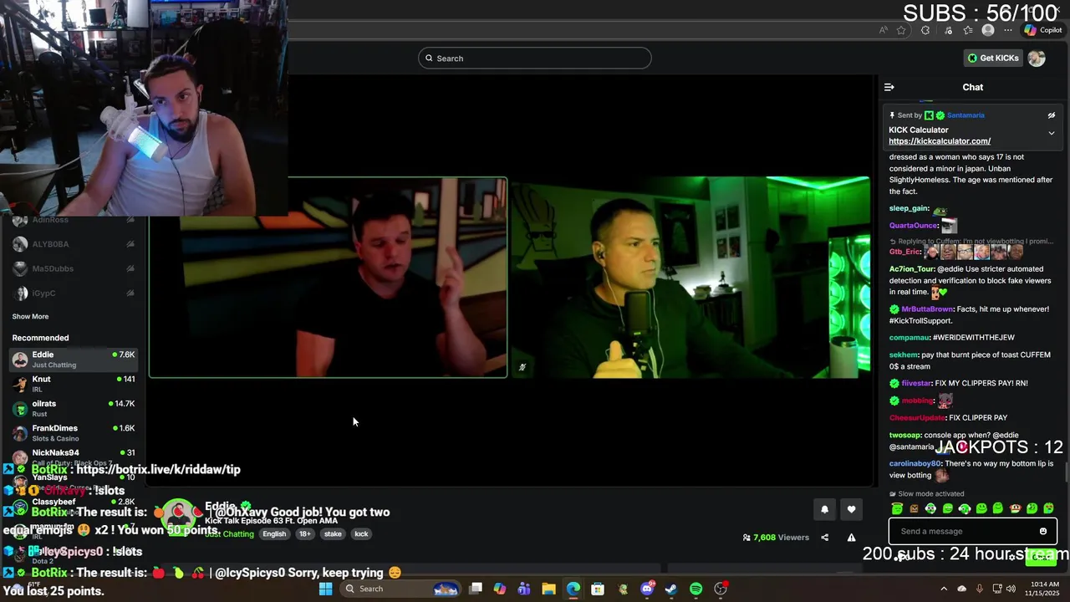
Task: Select the 18+ tag
Action: pos(305,534)
